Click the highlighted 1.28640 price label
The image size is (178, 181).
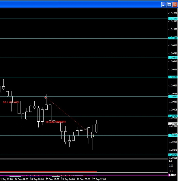click(x=173, y=136)
